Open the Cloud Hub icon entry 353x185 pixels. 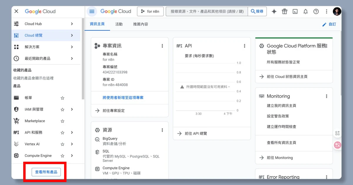(x=16, y=24)
